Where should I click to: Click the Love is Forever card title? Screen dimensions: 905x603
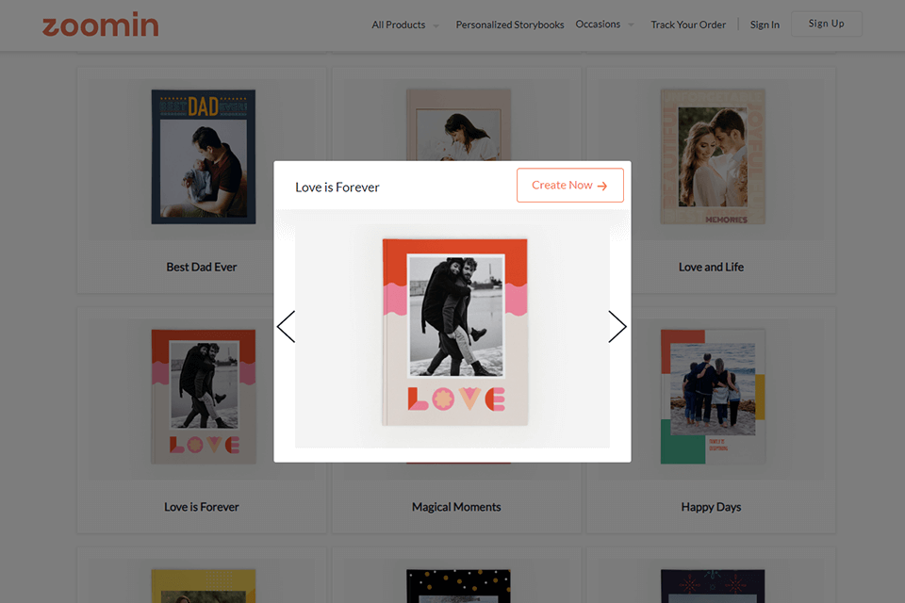202,507
